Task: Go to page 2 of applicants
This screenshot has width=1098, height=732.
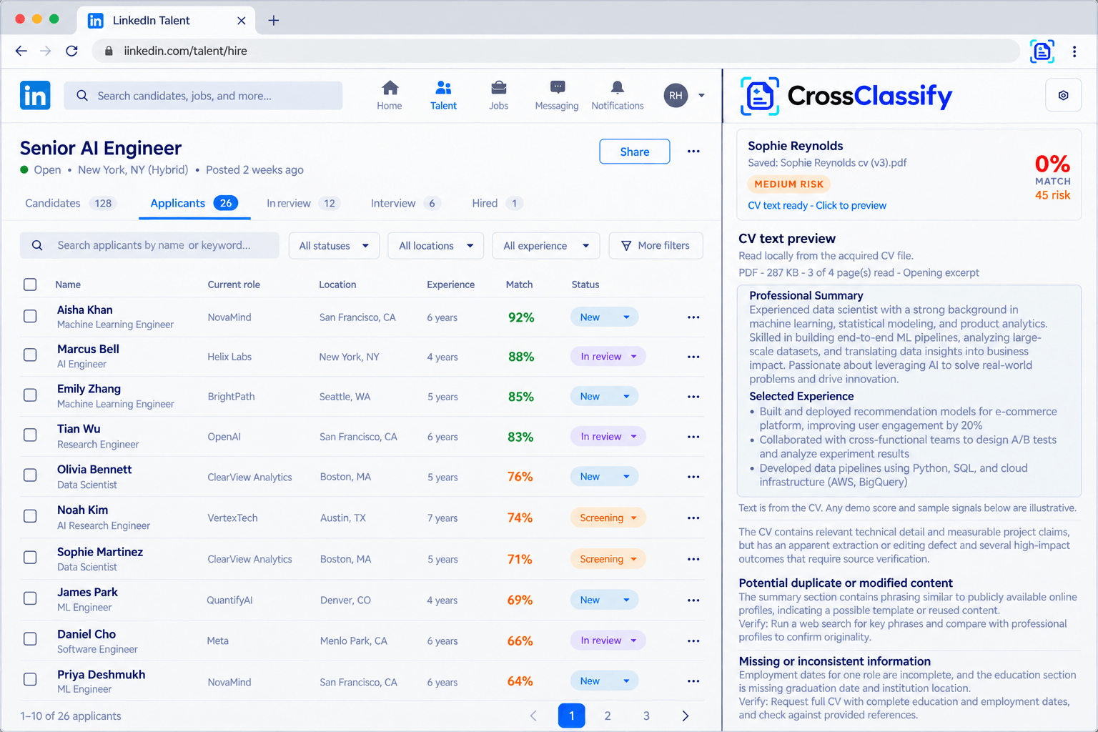Action: click(608, 716)
